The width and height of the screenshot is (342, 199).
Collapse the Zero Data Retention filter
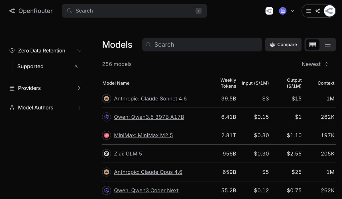(79, 51)
